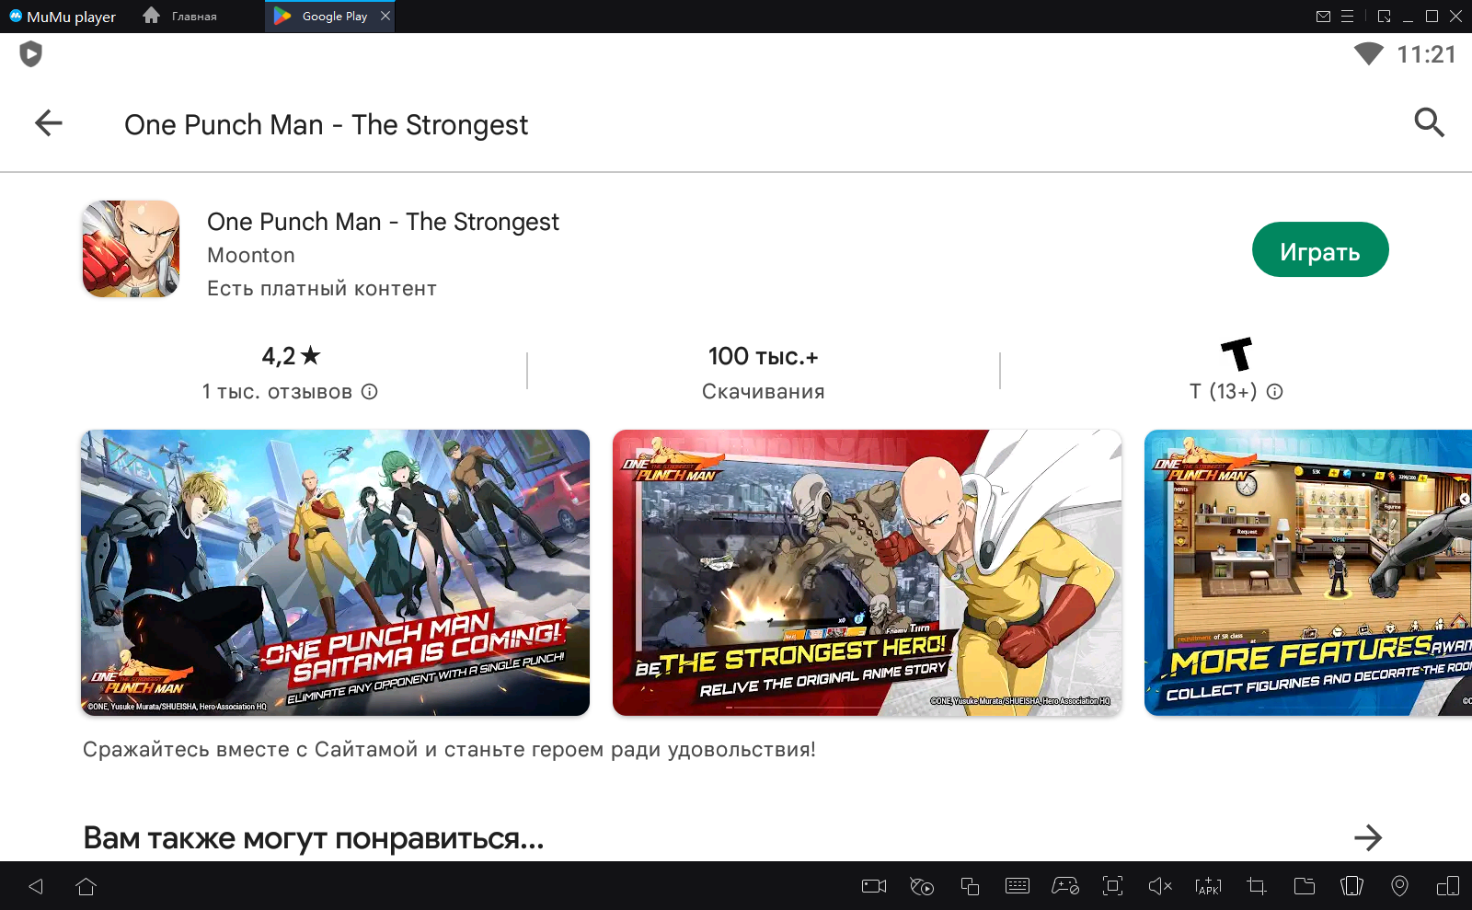Show content rating T (13+) info
The width and height of the screenshot is (1472, 910).
click(x=1274, y=392)
